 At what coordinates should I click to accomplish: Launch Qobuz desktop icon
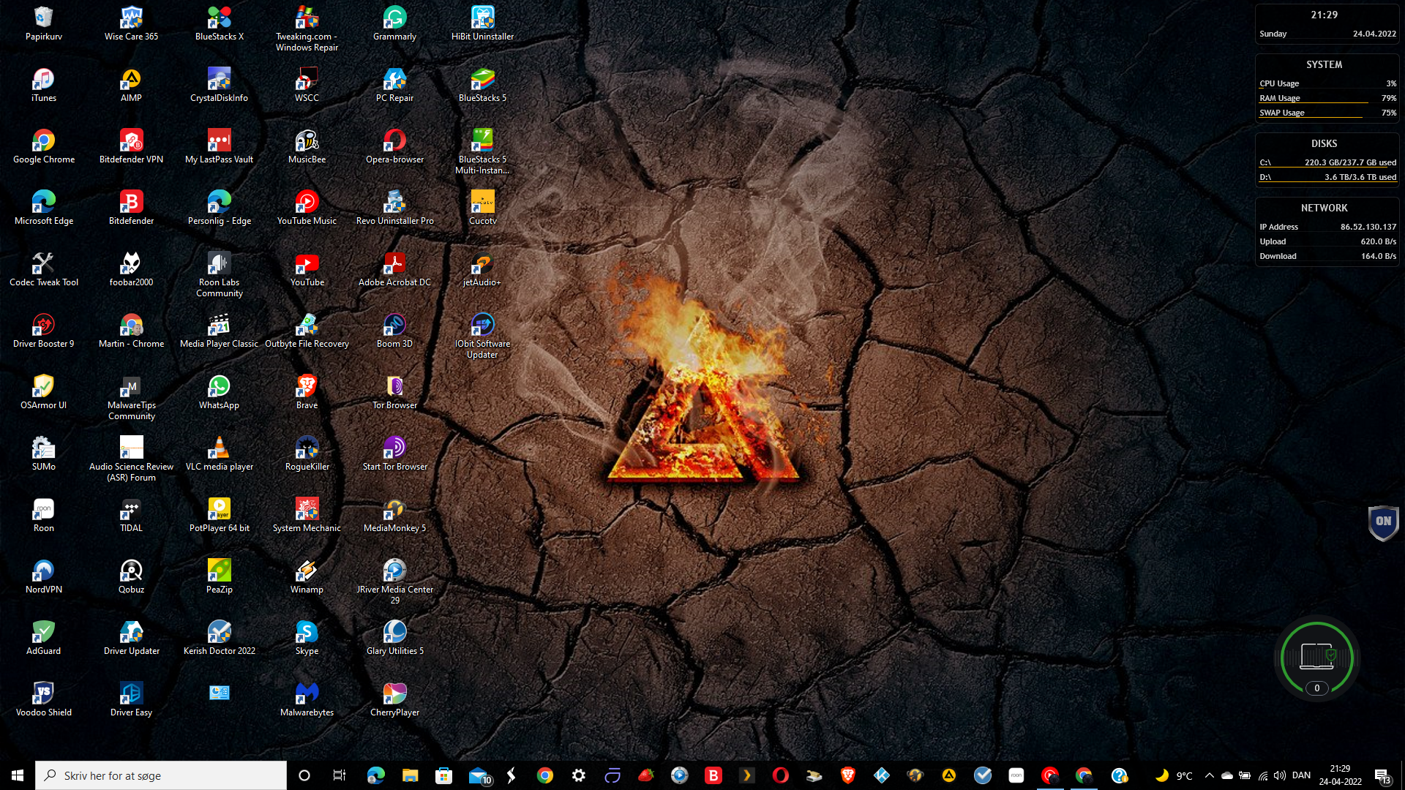131,571
